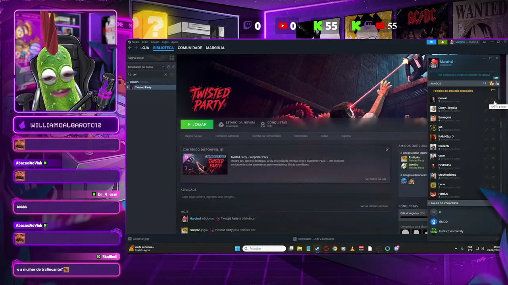508x285 pixels.
Task: Click the recent-activity clock filter icon
Action: (169, 67)
